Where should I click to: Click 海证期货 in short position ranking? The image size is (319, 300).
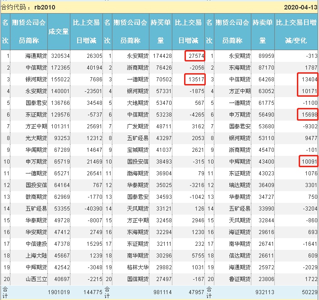240,232
